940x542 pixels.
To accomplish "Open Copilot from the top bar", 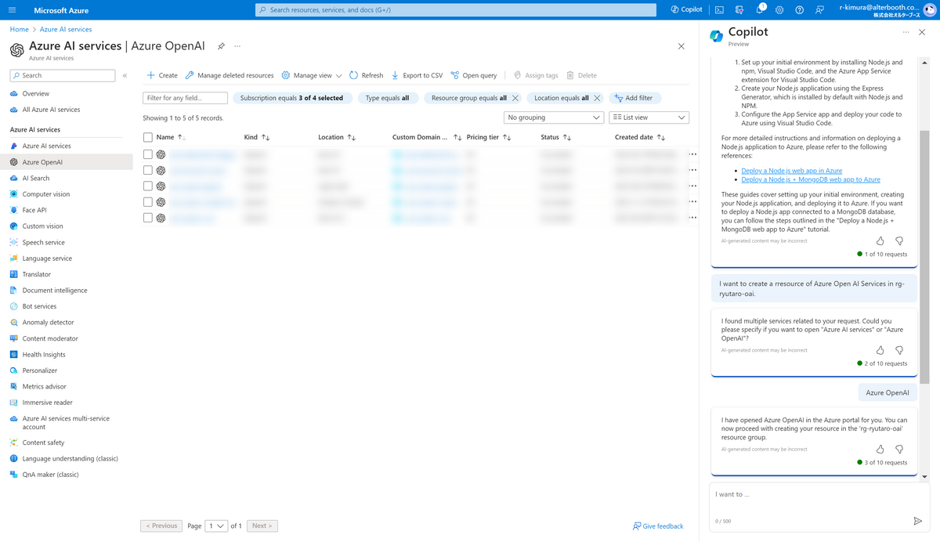I will click(687, 10).
